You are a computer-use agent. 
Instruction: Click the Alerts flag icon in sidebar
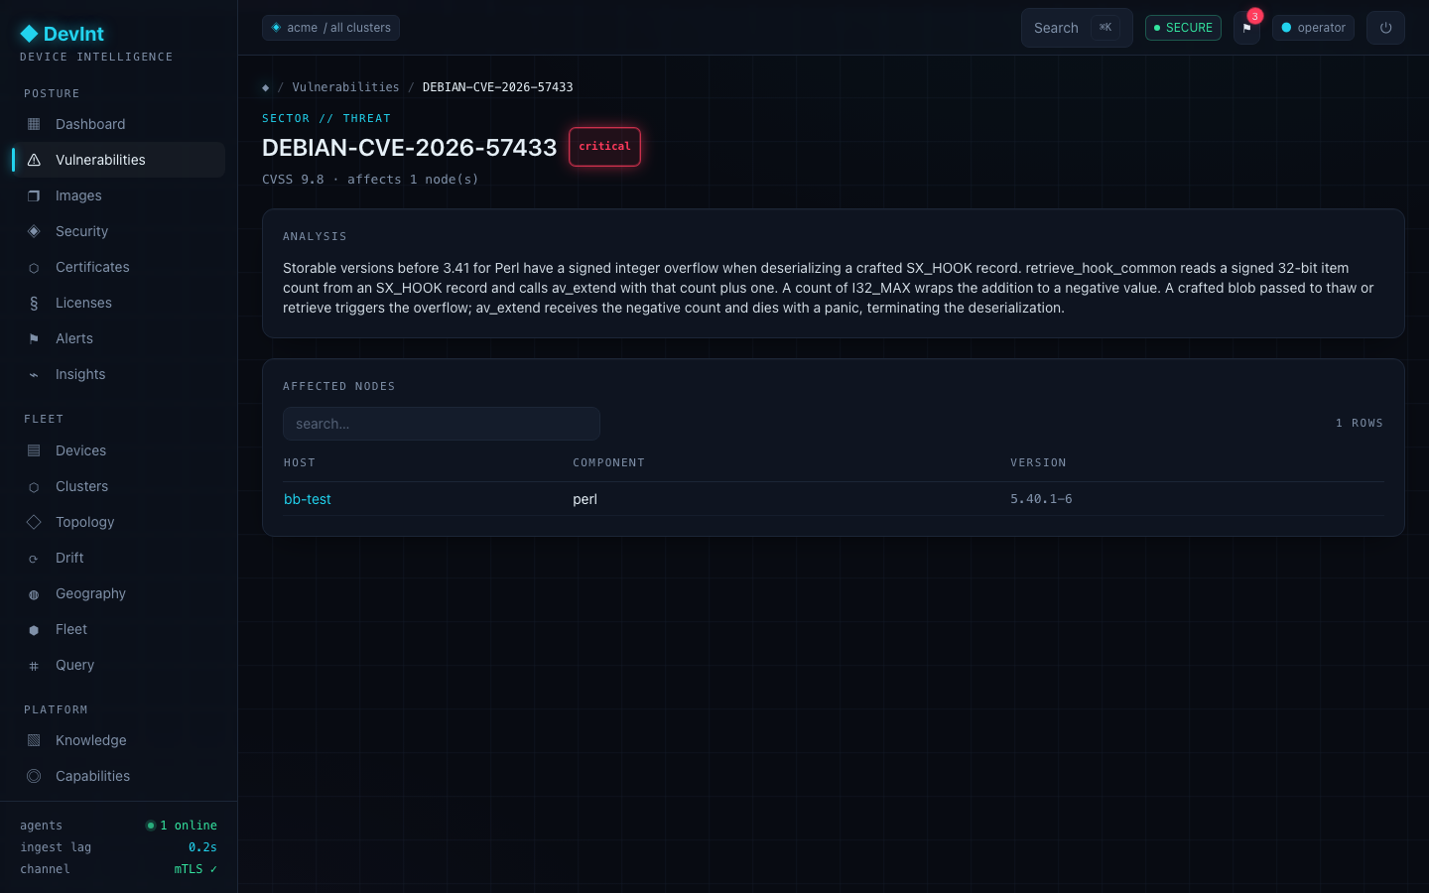click(34, 339)
